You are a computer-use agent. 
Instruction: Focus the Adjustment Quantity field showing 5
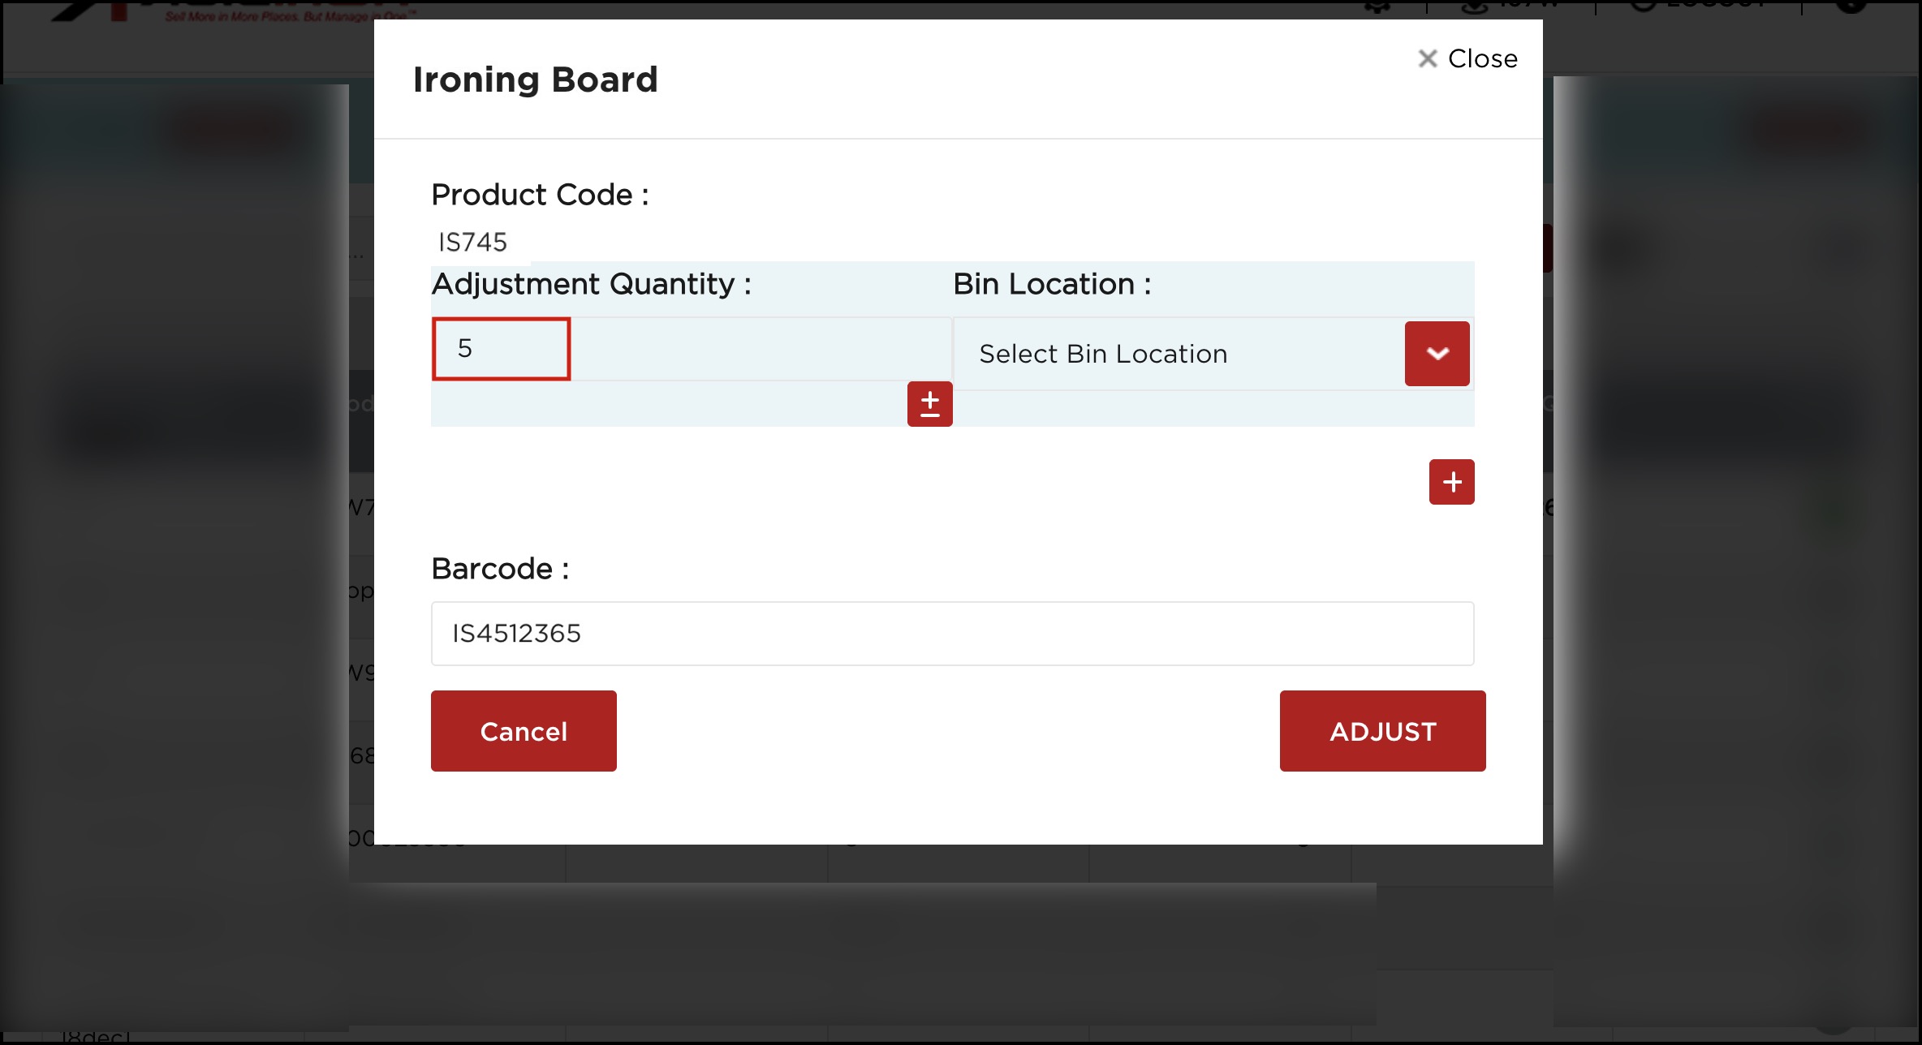tap(502, 349)
